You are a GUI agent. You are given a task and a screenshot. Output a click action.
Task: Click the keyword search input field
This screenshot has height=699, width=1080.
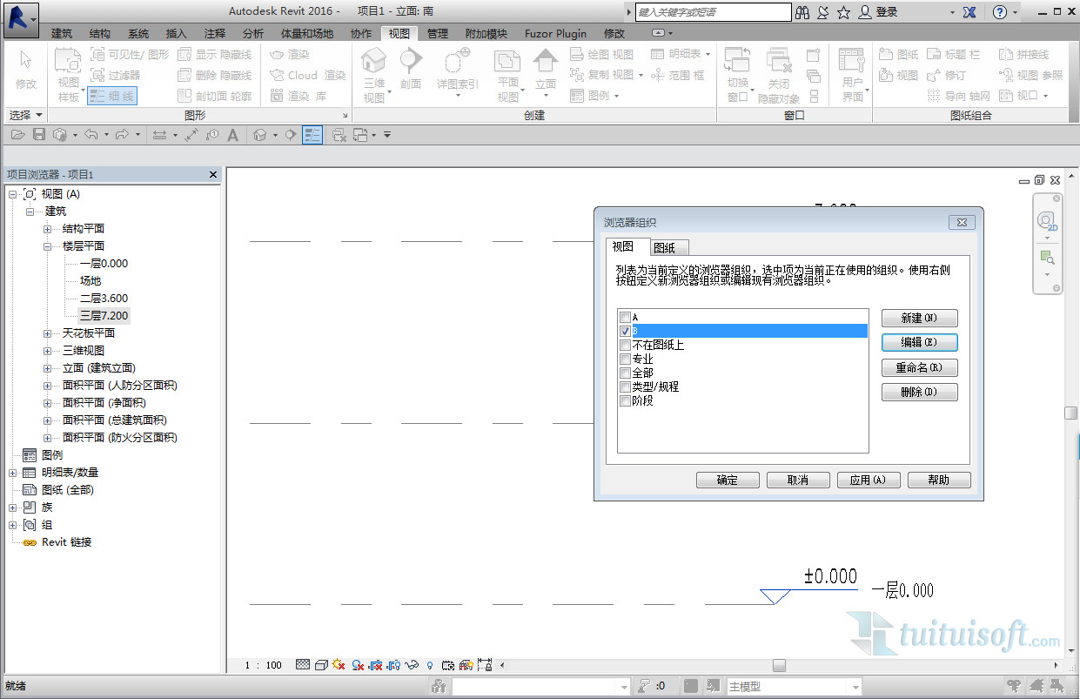tap(713, 12)
